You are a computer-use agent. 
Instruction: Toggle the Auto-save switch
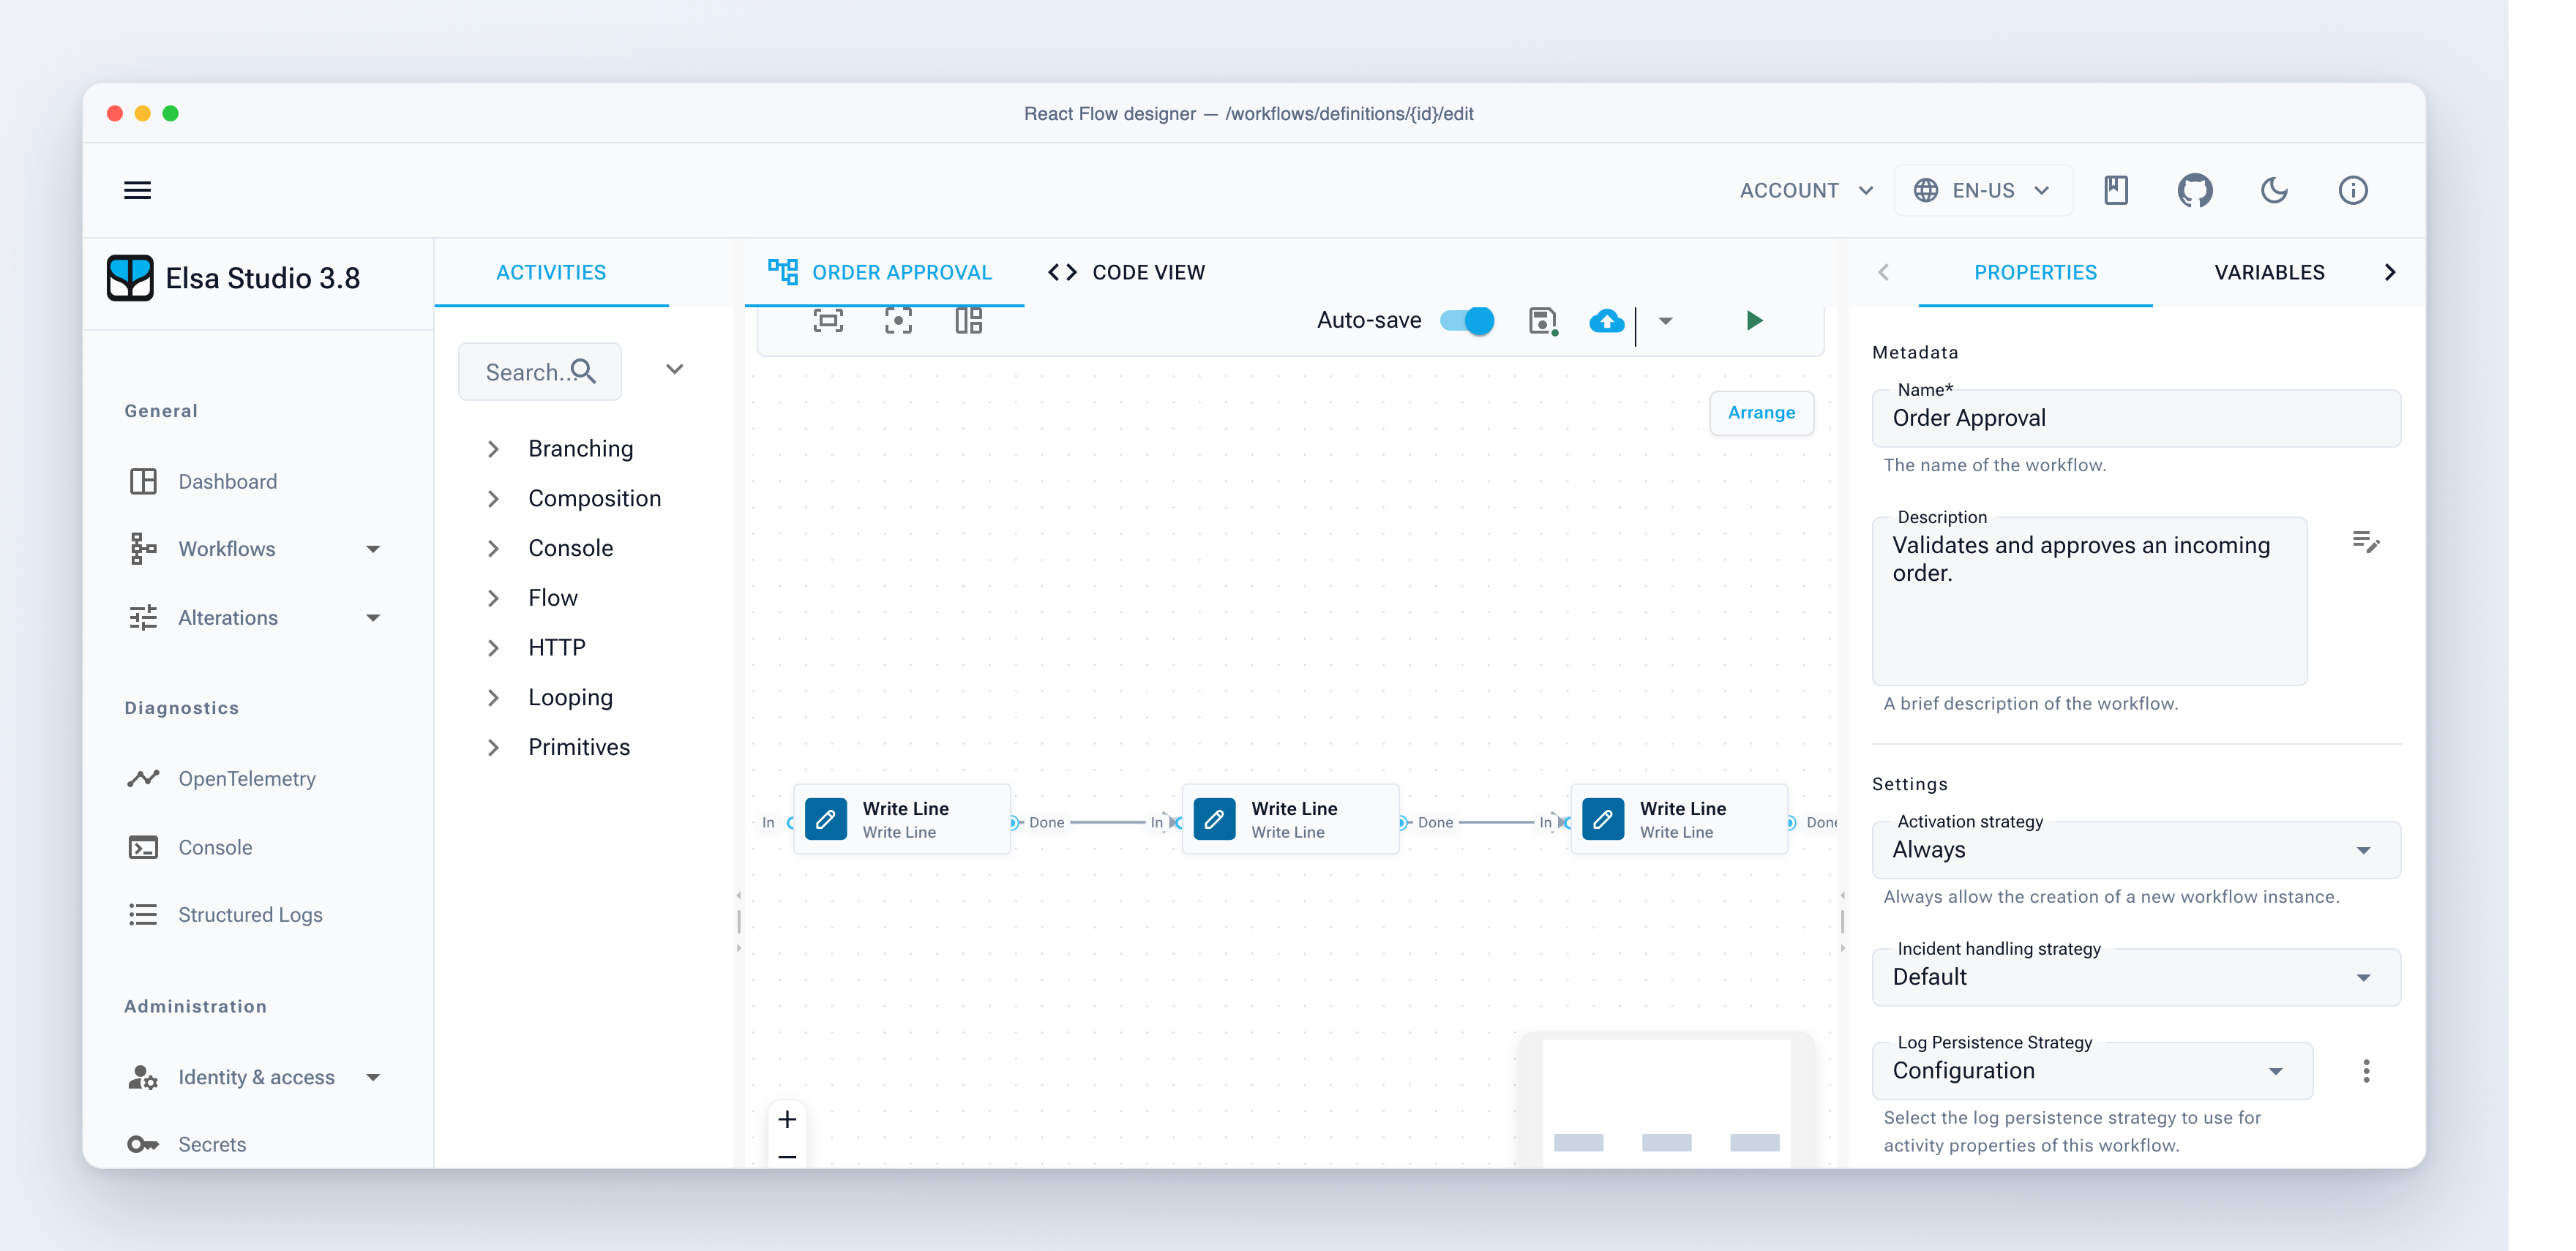pos(1467,320)
